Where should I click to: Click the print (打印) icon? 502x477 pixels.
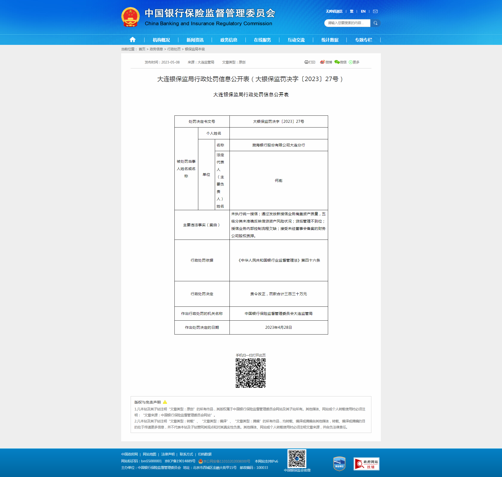click(310, 62)
